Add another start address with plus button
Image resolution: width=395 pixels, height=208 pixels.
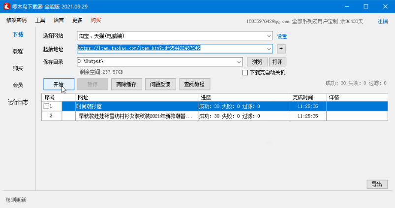click(281, 49)
